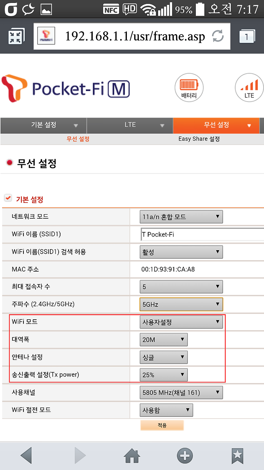Image resolution: width=264 pixels, height=470 pixels.
Task: Edit the WiFi 이름 SSID1 text field
Action: pyautogui.click(x=202, y=234)
